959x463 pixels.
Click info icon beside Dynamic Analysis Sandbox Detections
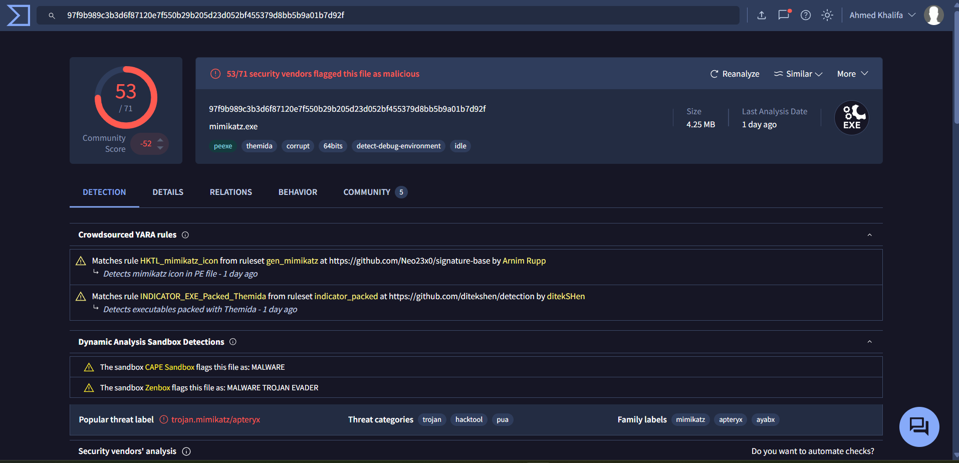(x=233, y=342)
